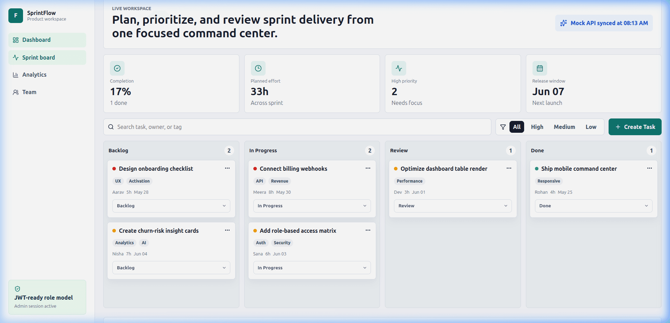
Task: Open more options for Optimize dashboard table render
Action: pyautogui.click(x=509, y=168)
